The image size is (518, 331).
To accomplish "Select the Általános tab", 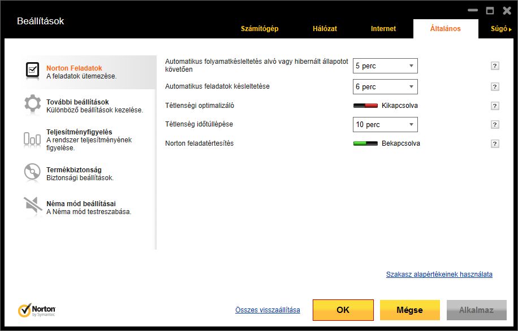I will pyautogui.click(x=445, y=29).
